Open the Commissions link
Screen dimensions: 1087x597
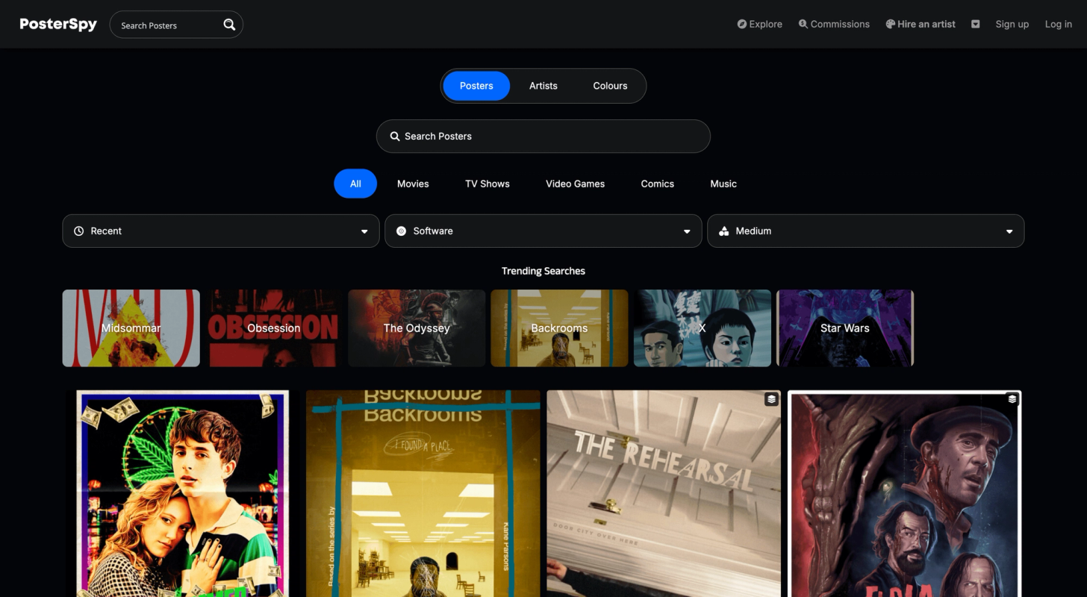[834, 24]
